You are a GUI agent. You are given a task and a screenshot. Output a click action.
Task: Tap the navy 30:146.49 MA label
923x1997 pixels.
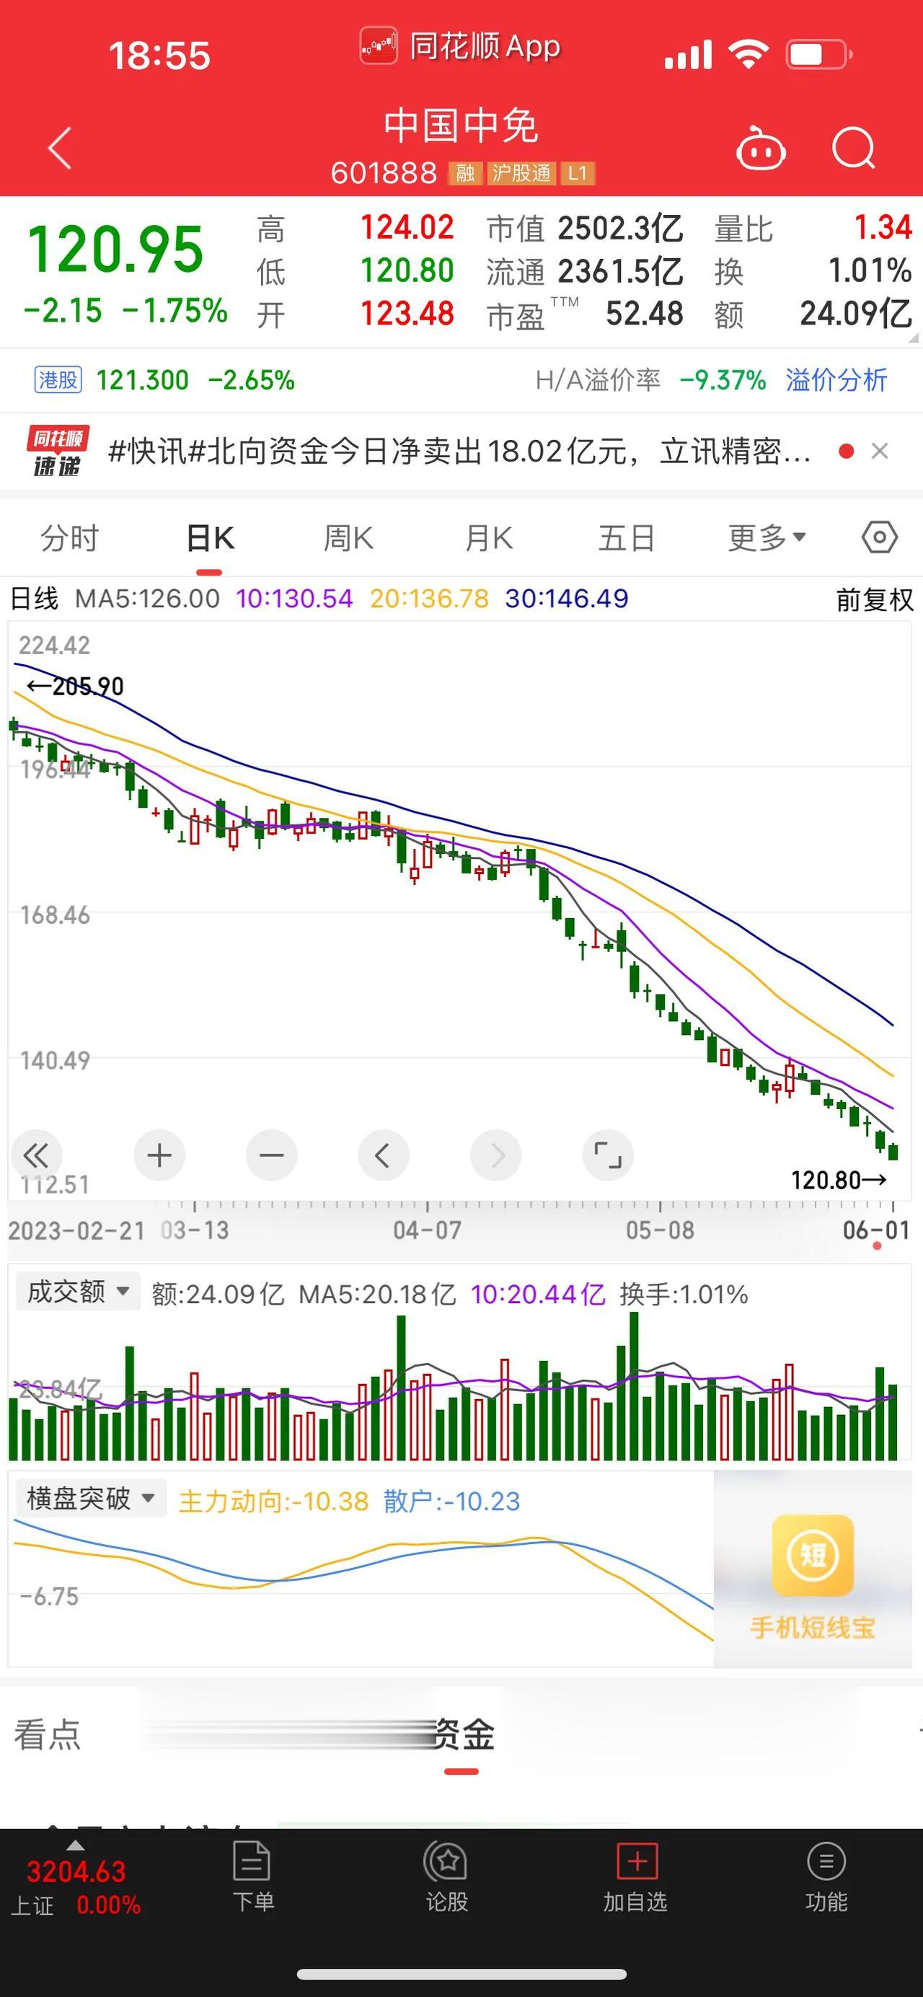[x=567, y=599]
